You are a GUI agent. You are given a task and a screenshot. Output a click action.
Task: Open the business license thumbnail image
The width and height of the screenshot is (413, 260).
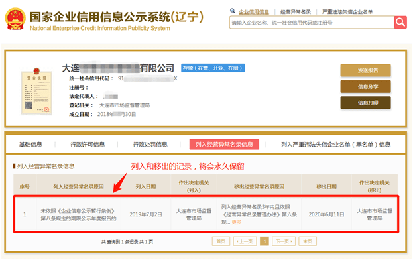pyautogui.click(x=36, y=92)
